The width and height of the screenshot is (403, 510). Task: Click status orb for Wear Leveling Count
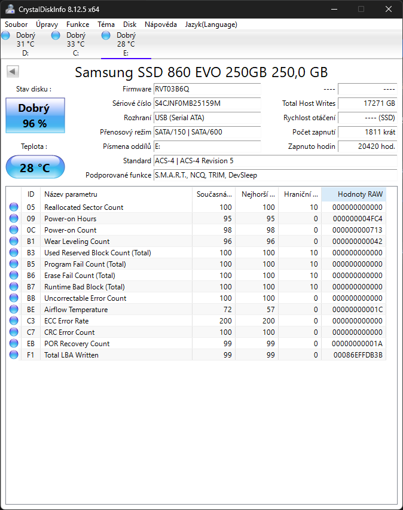[14, 242]
